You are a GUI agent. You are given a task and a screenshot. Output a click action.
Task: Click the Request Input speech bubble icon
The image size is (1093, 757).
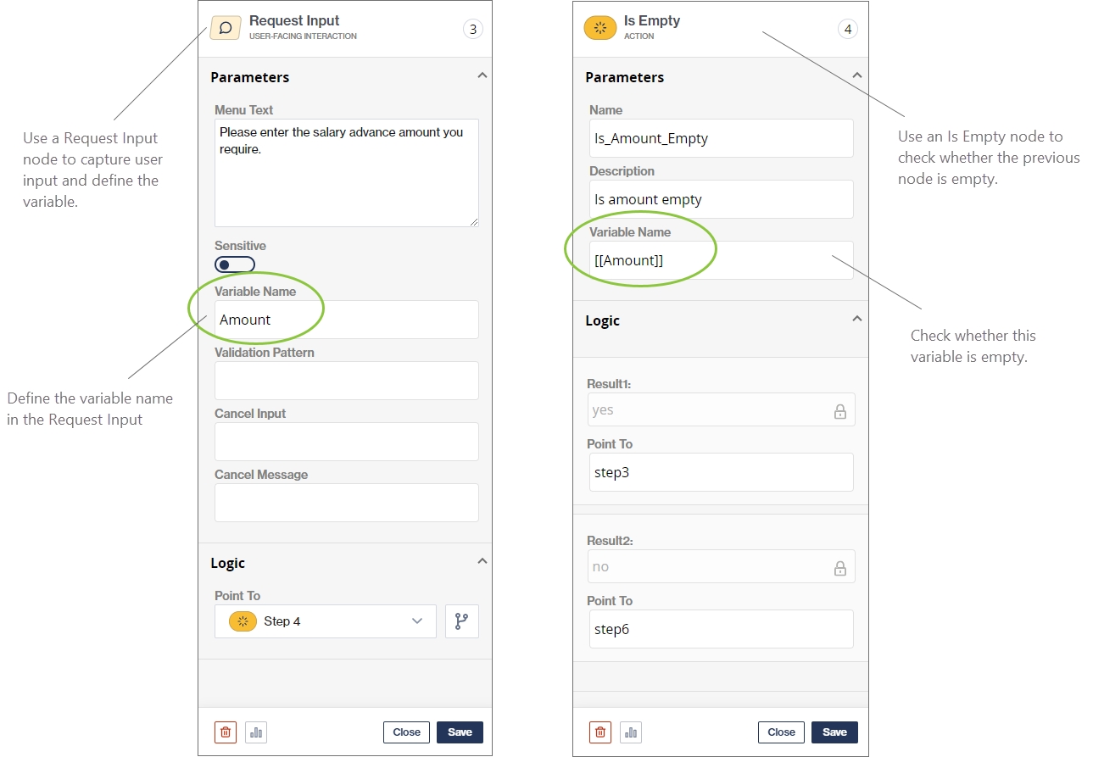226,28
